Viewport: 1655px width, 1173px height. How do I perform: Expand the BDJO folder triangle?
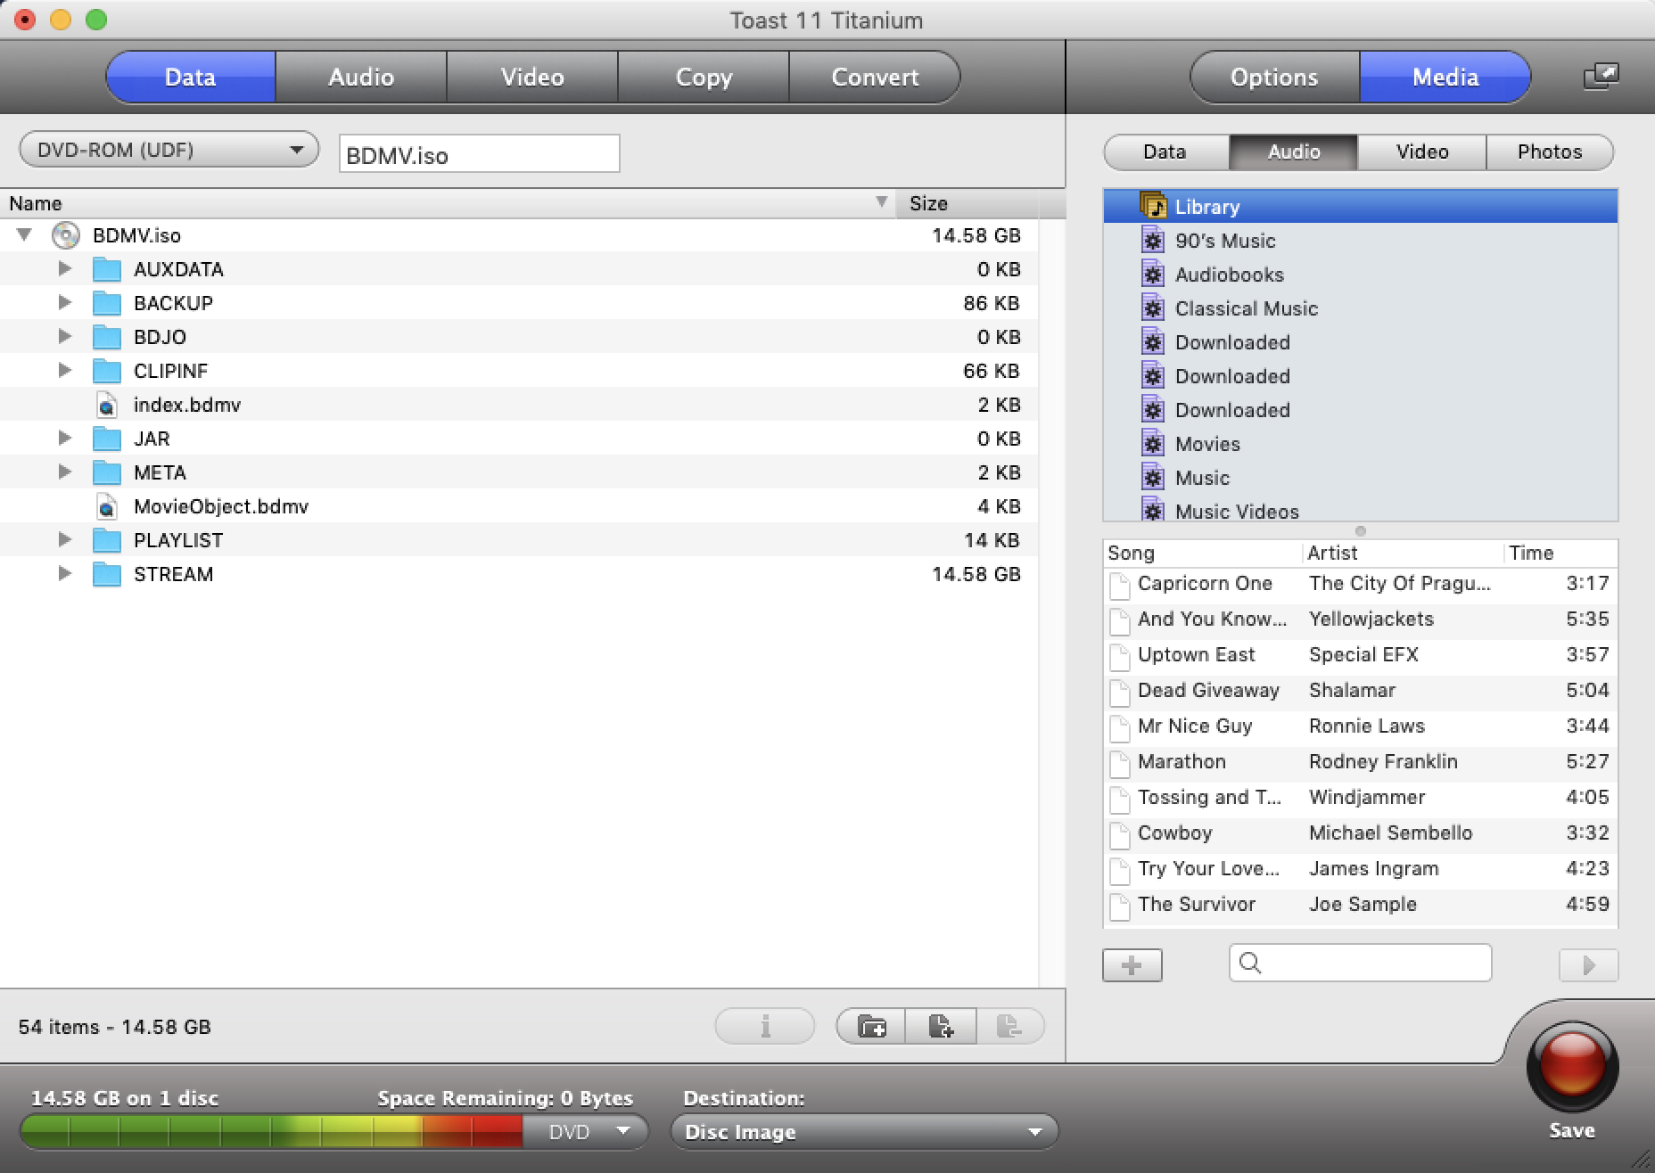(x=64, y=336)
